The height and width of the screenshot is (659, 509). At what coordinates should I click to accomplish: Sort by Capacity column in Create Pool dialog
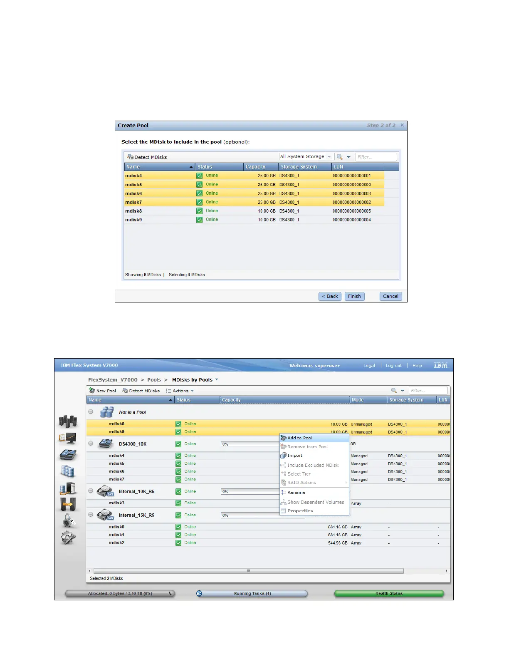[x=261, y=167]
